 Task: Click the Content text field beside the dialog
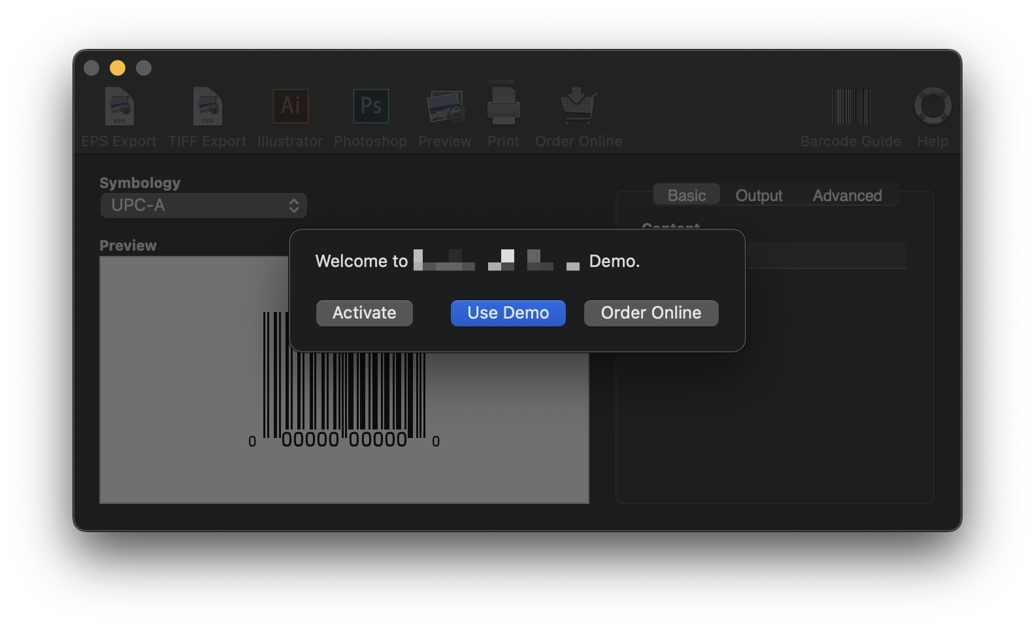pyautogui.click(x=826, y=256)
